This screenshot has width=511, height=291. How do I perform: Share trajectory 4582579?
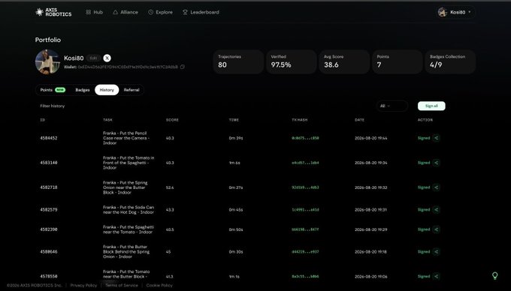(x=437, y=210)
